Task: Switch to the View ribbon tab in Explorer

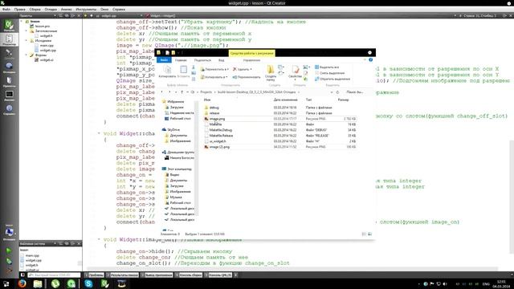Action: point(222,60)
